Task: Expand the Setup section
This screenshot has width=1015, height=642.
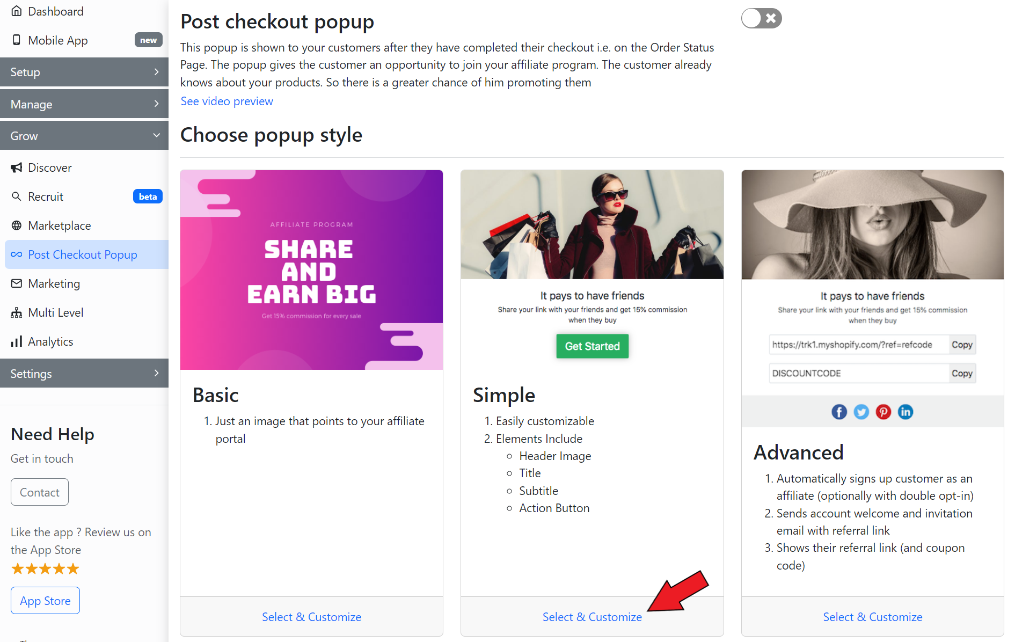Action: [x=84, y=72]
